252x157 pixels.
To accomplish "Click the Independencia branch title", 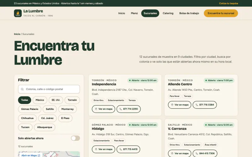I will click(x=104, y=84).
